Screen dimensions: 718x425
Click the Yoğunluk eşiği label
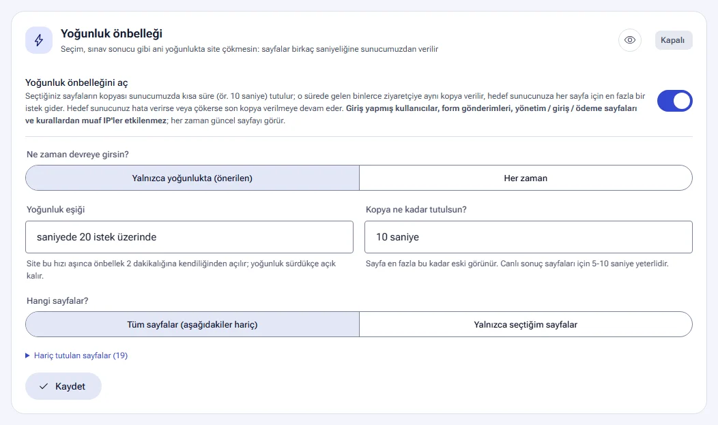coord(55,210)
